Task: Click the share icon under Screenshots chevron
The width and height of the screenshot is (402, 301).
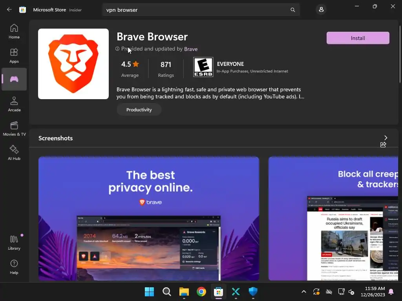Action: tap(383, 145)
